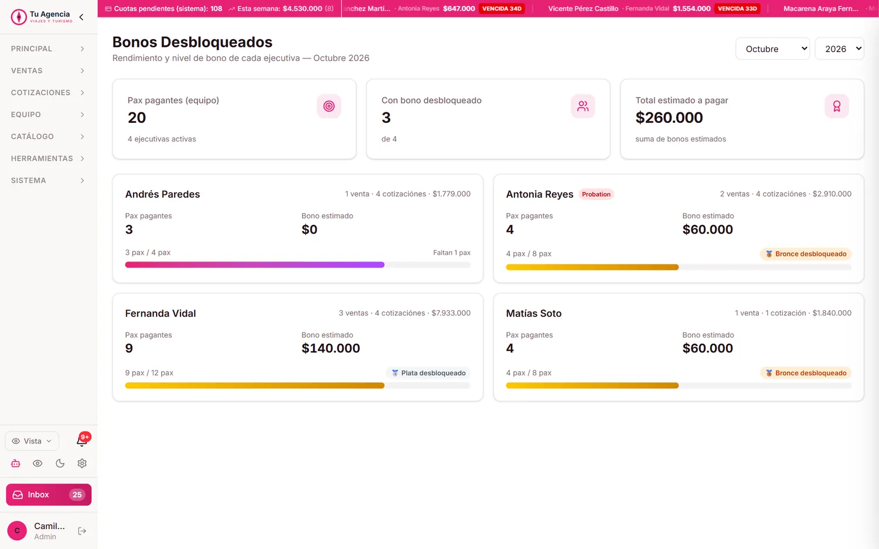Click the people icon in bono desbloqueado card
879x549 pixels.
point(583,106)
